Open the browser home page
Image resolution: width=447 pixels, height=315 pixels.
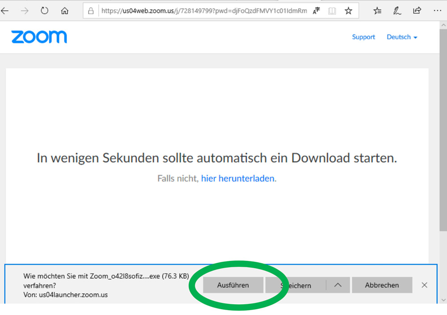(65, 11)
